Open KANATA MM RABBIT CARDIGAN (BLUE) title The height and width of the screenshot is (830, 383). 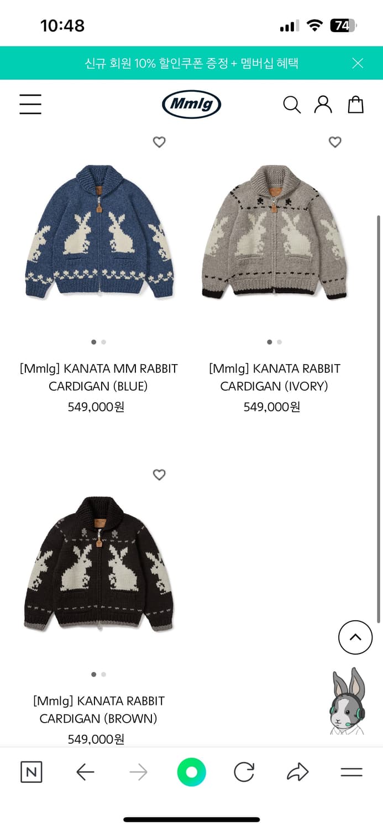pos(98,377)
